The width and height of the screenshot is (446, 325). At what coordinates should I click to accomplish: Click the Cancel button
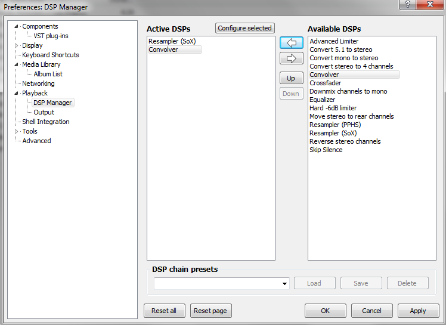point(371,311)
